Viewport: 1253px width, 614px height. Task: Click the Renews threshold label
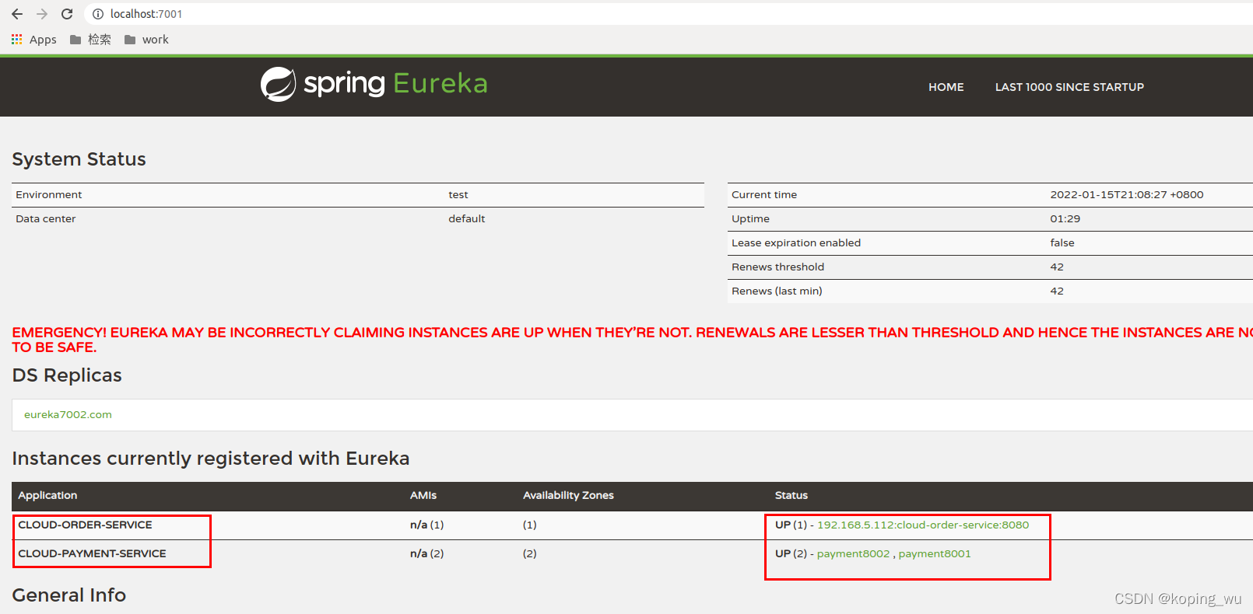tap(777, 267)
